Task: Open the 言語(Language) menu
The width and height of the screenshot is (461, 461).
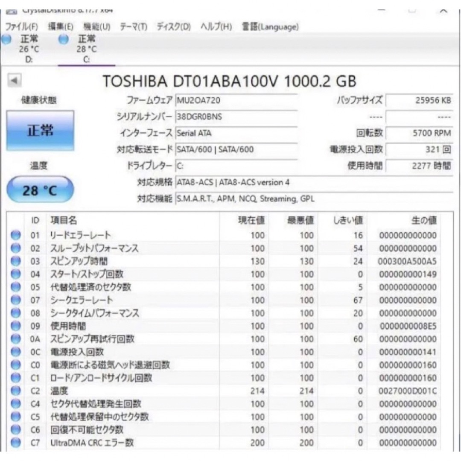Action: coord(270,27)
